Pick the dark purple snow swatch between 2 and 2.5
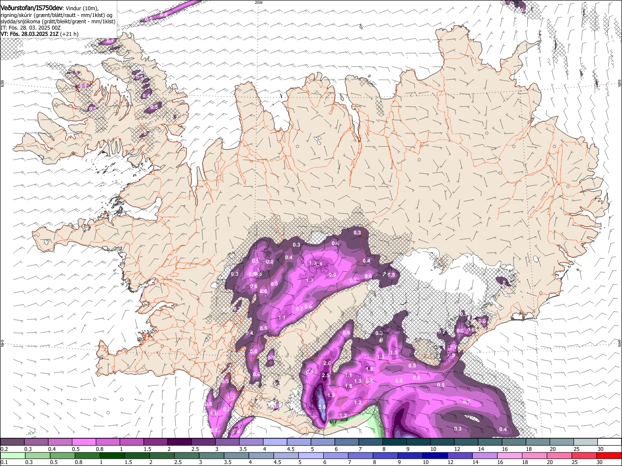The image size is (622, 466). [x=180, y=442]
